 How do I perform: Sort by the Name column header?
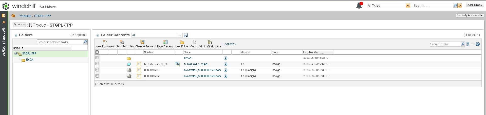203,52
